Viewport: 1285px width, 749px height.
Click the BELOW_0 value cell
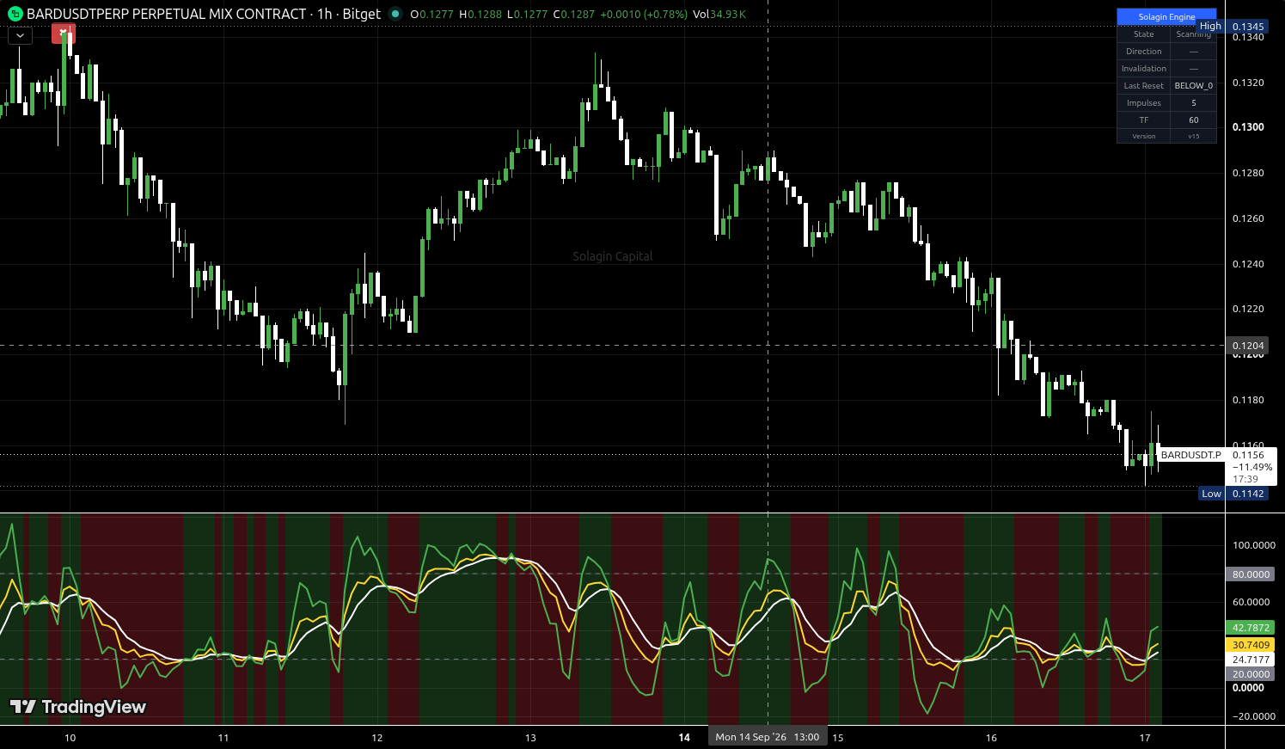1194,86
